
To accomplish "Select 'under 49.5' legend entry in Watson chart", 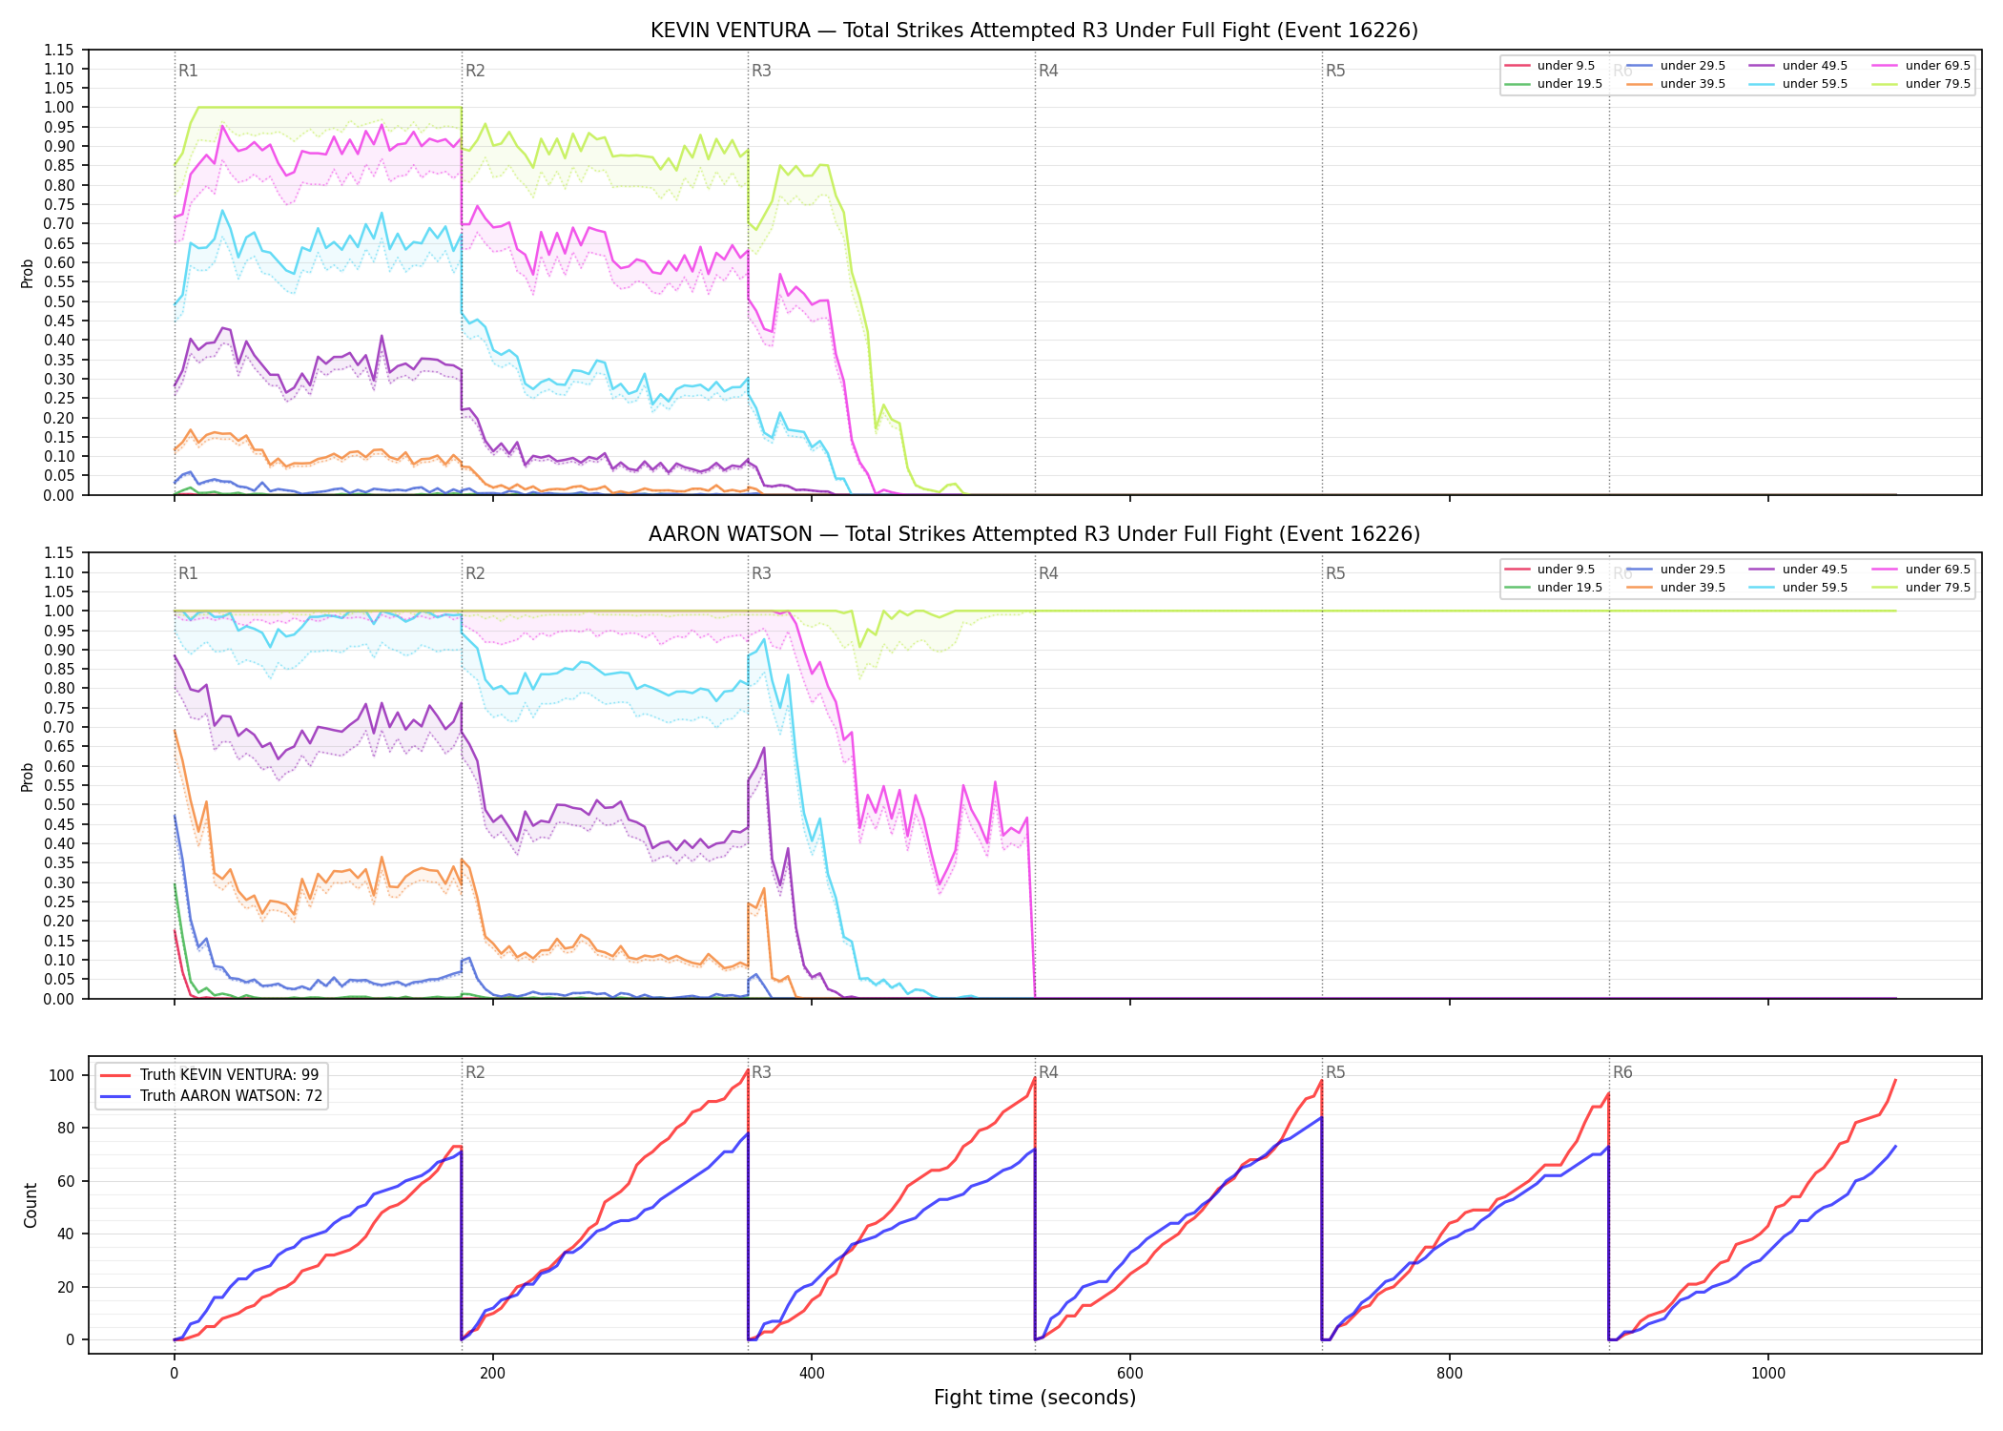I will pos(1798,570).
